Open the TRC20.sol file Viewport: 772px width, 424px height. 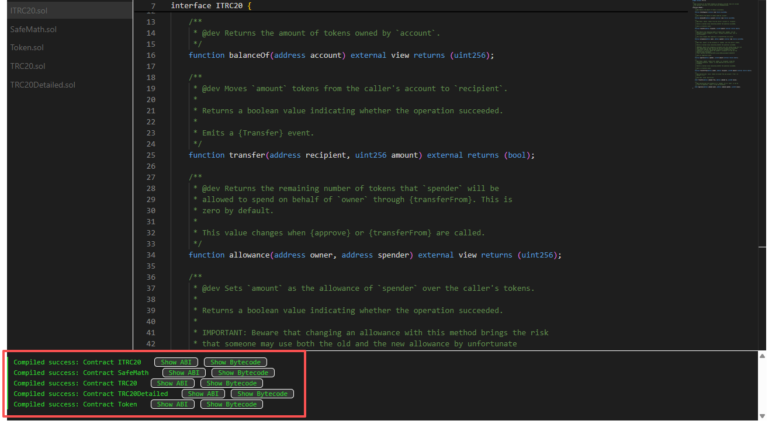(x=27, y=66)
